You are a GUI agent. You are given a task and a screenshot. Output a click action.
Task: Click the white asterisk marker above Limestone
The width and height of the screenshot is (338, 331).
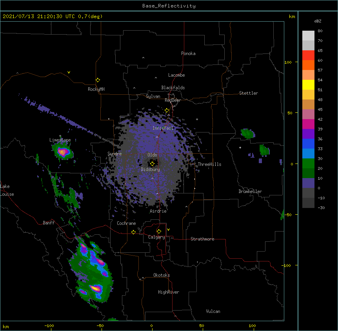click(x=60, y=136)
